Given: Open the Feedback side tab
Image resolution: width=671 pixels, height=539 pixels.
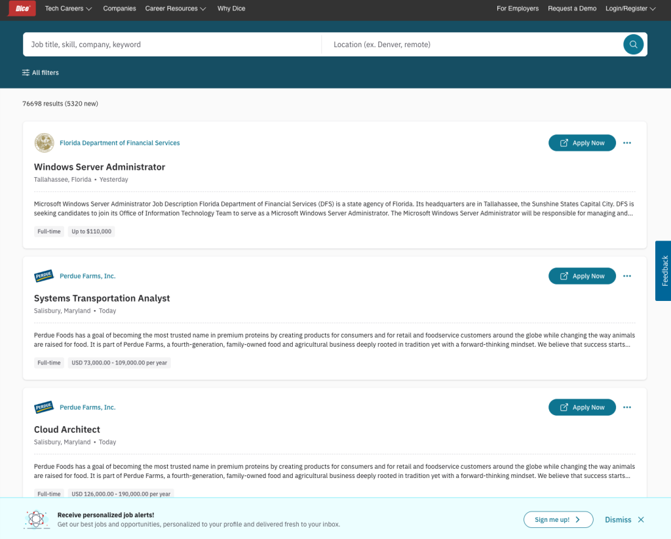Looking at the screenshot, I should [663, 271].
